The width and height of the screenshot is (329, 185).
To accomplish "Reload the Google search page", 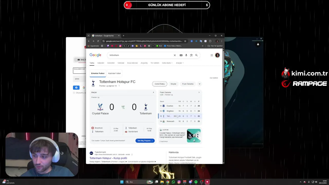I will 98,41.
